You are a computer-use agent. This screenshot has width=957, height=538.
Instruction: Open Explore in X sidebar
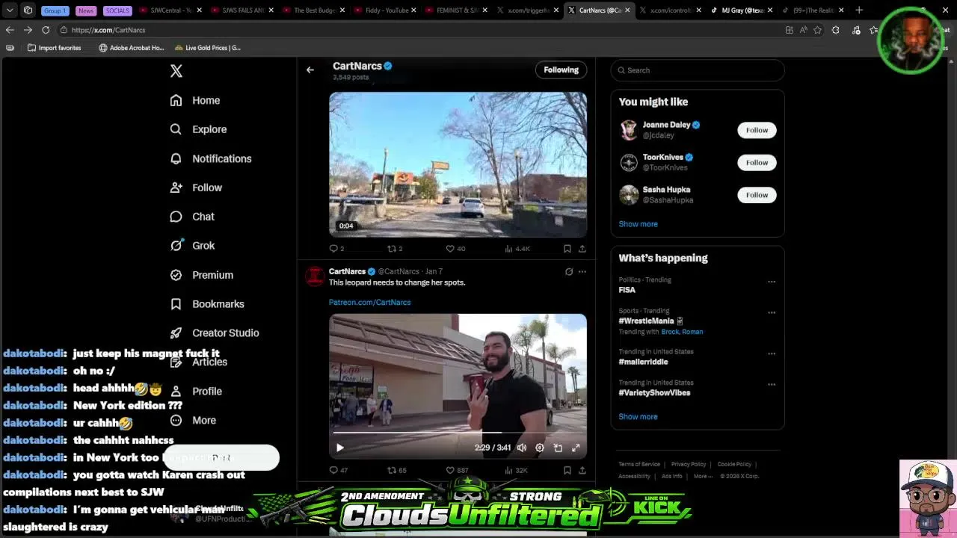click(x=198, y=129)
